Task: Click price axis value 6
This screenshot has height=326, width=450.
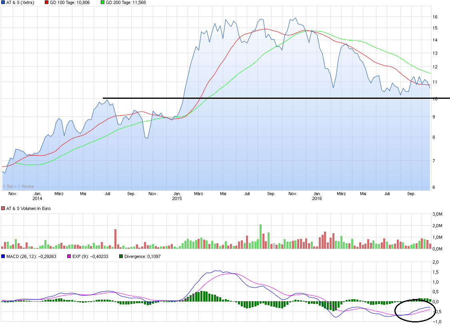Action: click(x=434, y=187)
